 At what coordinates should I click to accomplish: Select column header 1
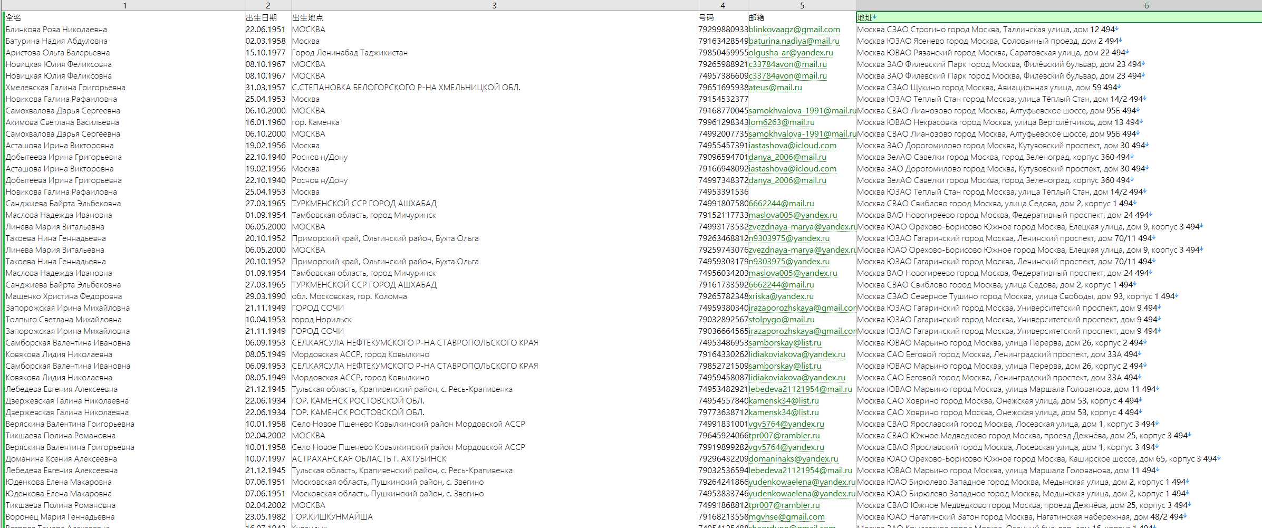[x=124, y=5]
